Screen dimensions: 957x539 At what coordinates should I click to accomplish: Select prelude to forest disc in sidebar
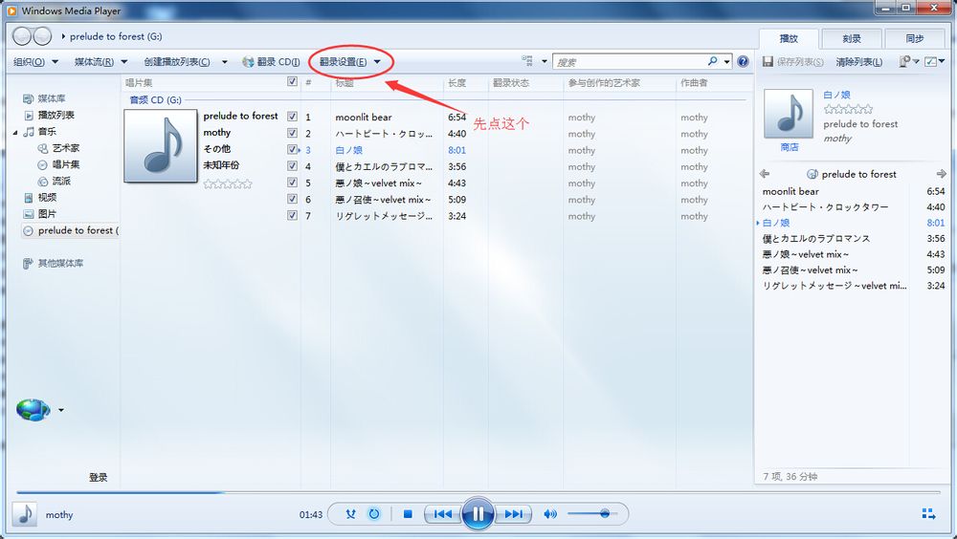(70, 230)
